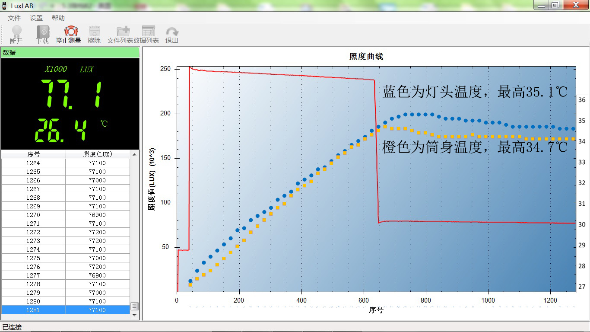Screen dimensions: 590x332
Task: Select row with 序号 1270
Action: click(66, 215)
